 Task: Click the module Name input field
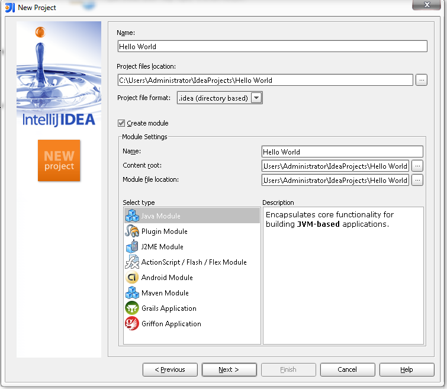(x=342, y=152)
